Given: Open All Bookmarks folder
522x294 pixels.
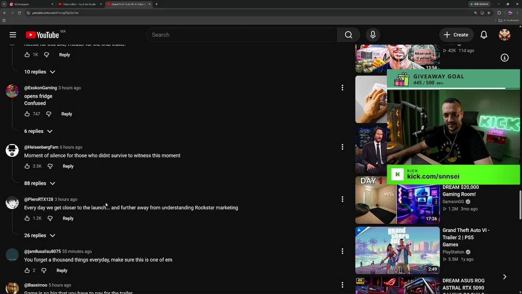Looking at the screenshot, I should pyautogui.click(x=509, y=20).
